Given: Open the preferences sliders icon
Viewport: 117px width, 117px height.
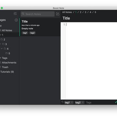Looking at the screenshot, I should pos(15,14).
